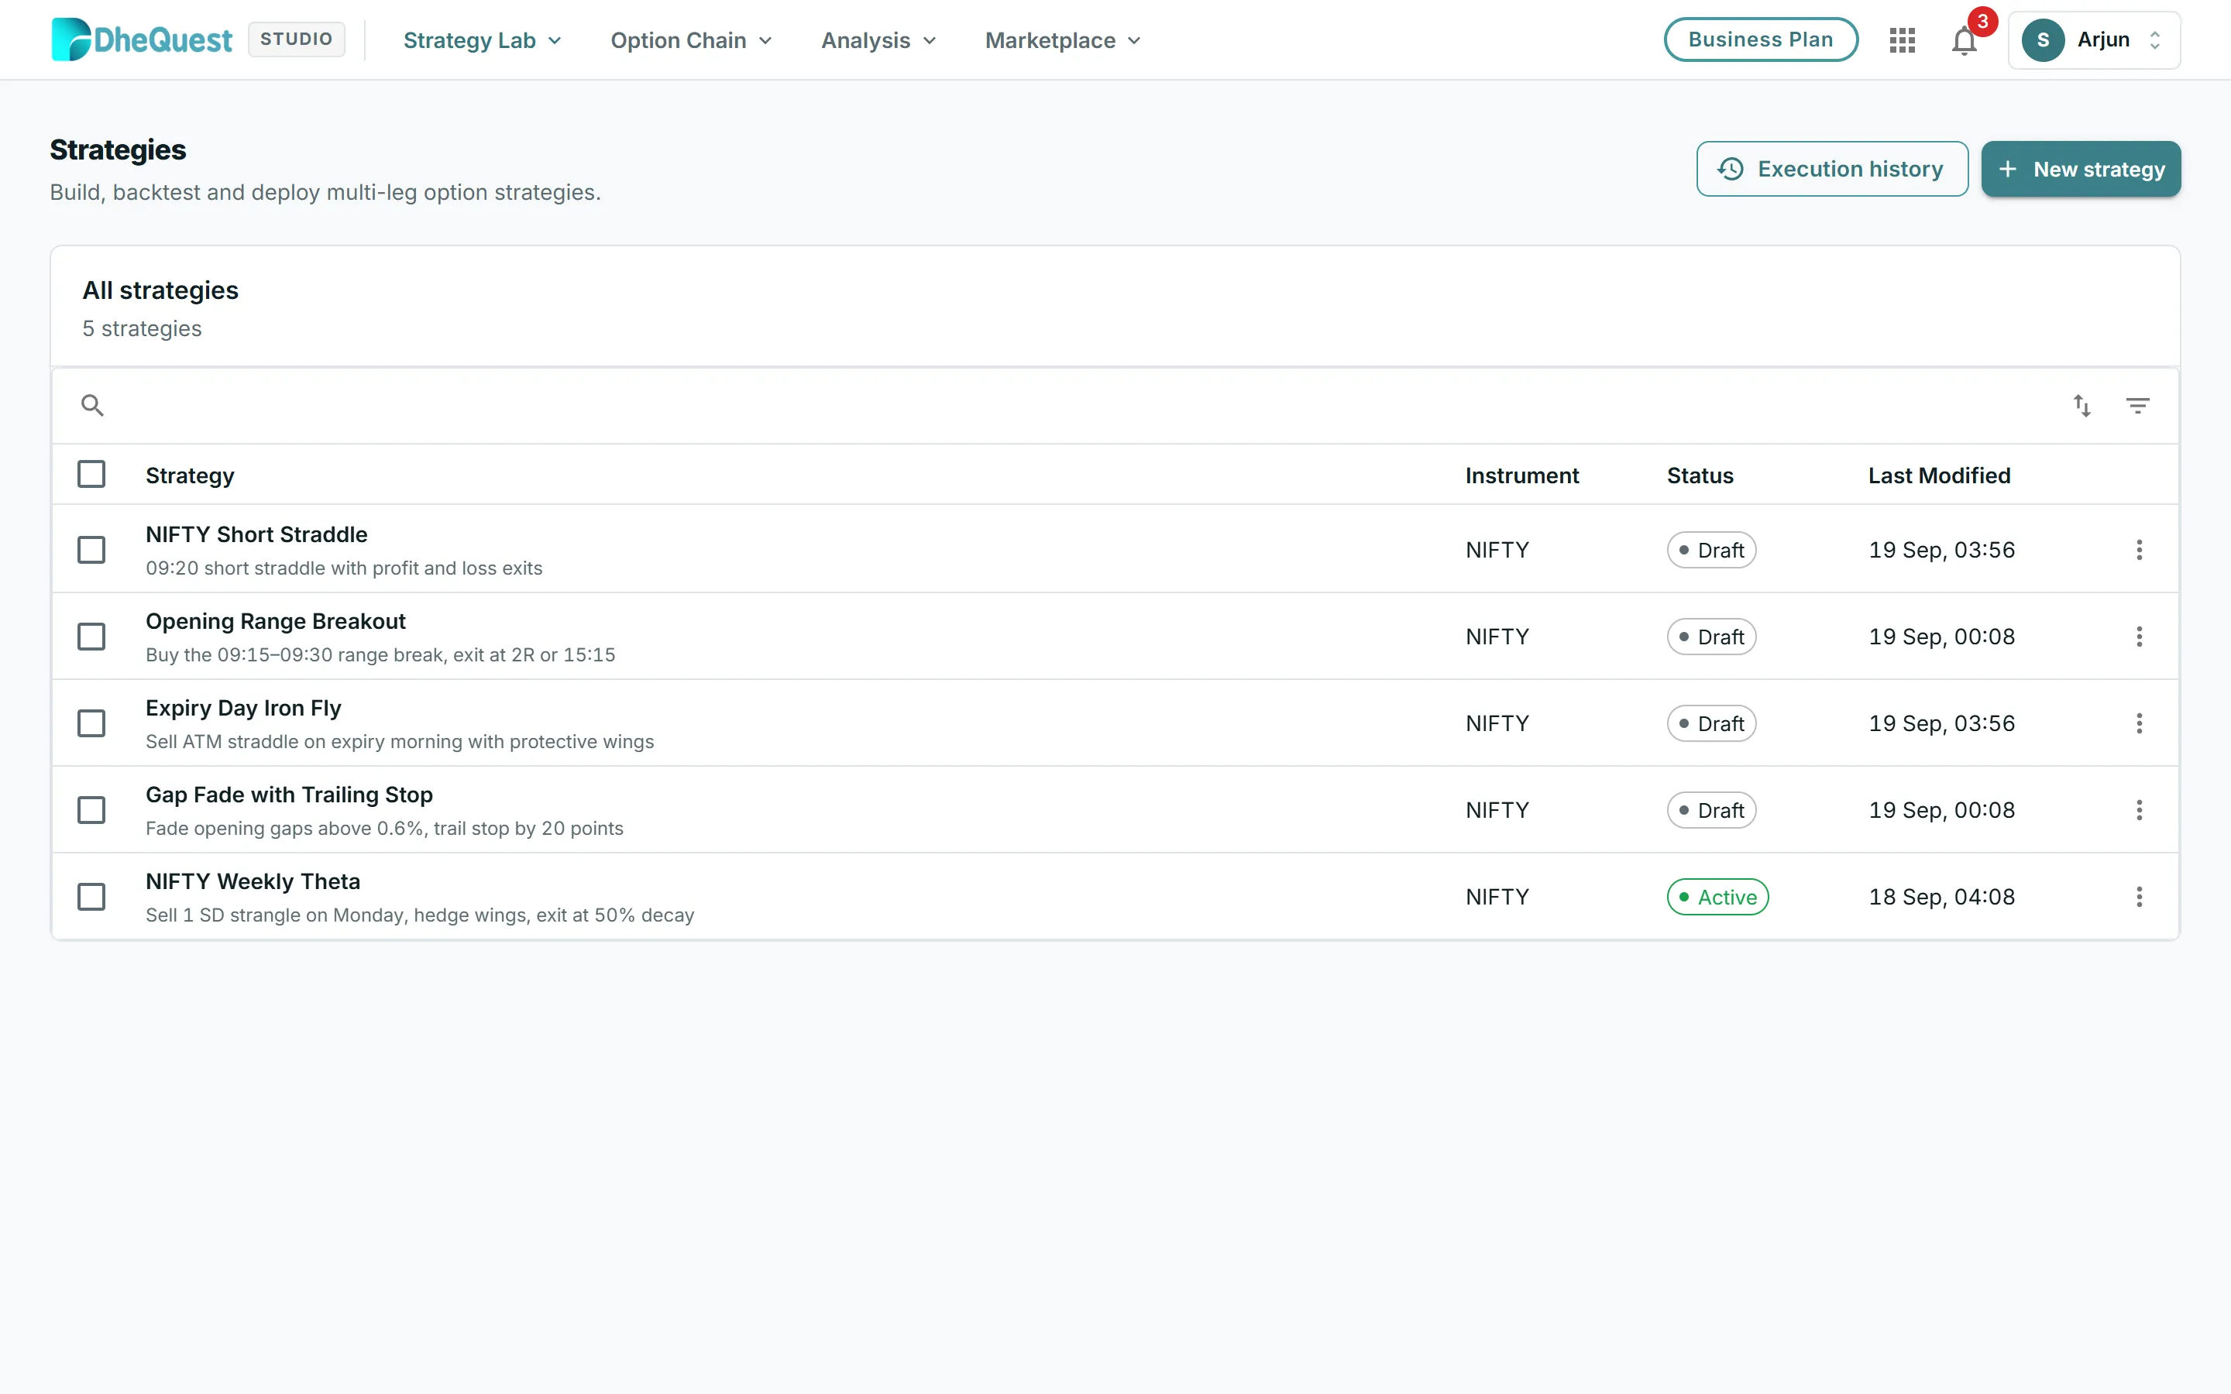
Task: Click the Draft badge for Opening Range Breakout
Action: [1711, 636]
